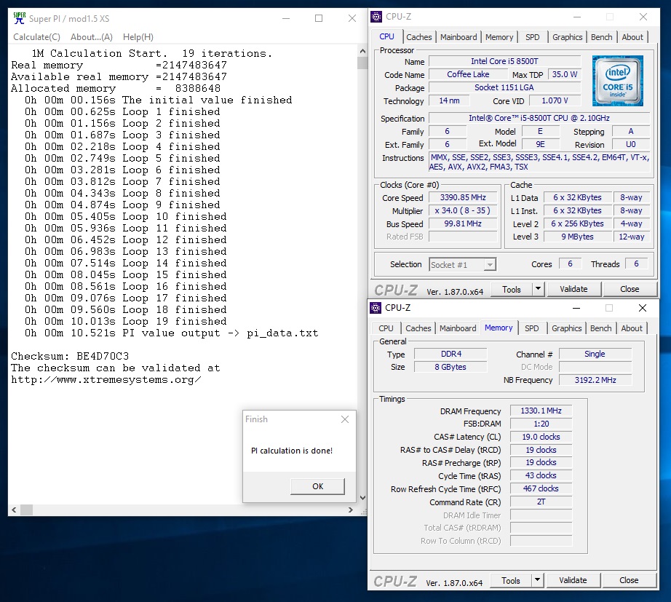Open Mainboard tab in bottom CPU-Z window
The width and height of the screenshot is (671, 602).
[x=458, y=328]
